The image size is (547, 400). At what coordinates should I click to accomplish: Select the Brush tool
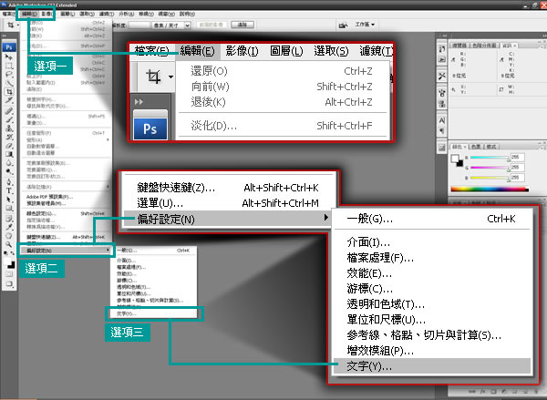tap(9, 119)
